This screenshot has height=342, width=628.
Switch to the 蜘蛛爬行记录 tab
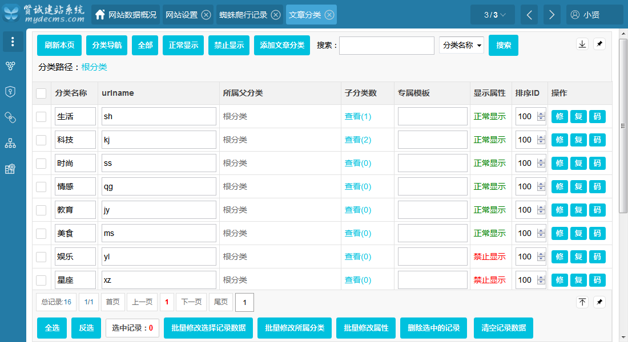(x=243, y=15)
